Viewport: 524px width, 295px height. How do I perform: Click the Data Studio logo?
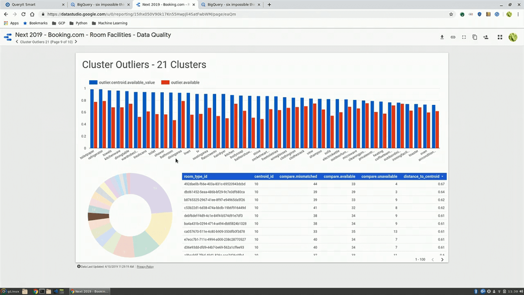tap(7, 37)
